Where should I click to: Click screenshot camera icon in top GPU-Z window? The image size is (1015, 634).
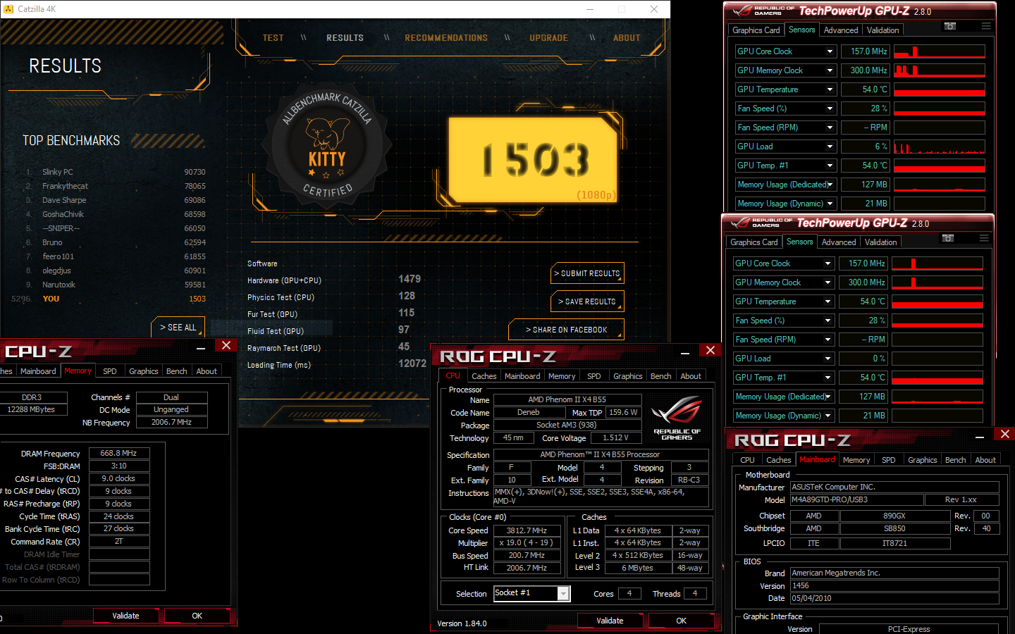[x=950, y=26]
